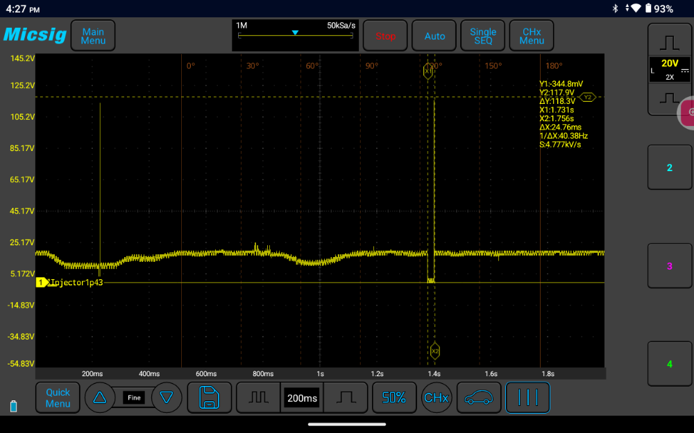
Task: Set trigger level to 50%
Action: (x=394, y=398)
